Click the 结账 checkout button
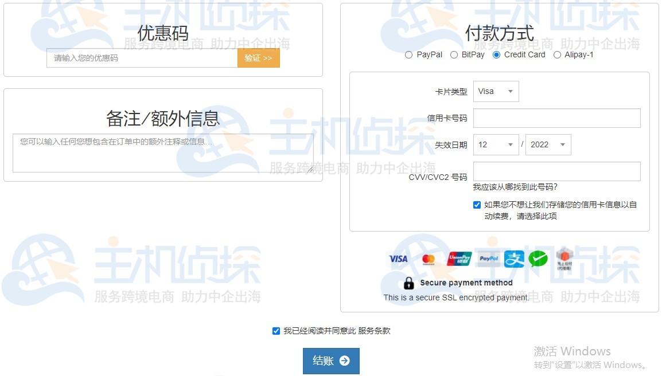Image resolution: width=662 pixels, height=376 pixels. click(x=331, y=362)
